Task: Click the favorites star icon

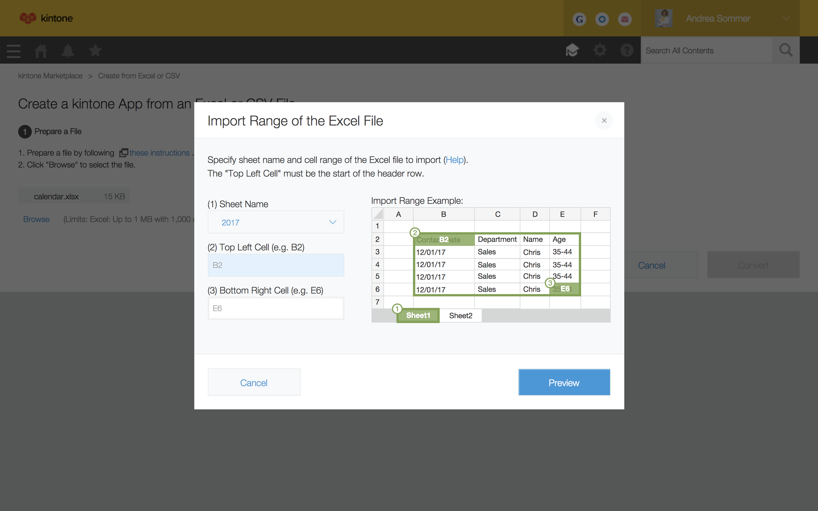Action: point(95,51)
